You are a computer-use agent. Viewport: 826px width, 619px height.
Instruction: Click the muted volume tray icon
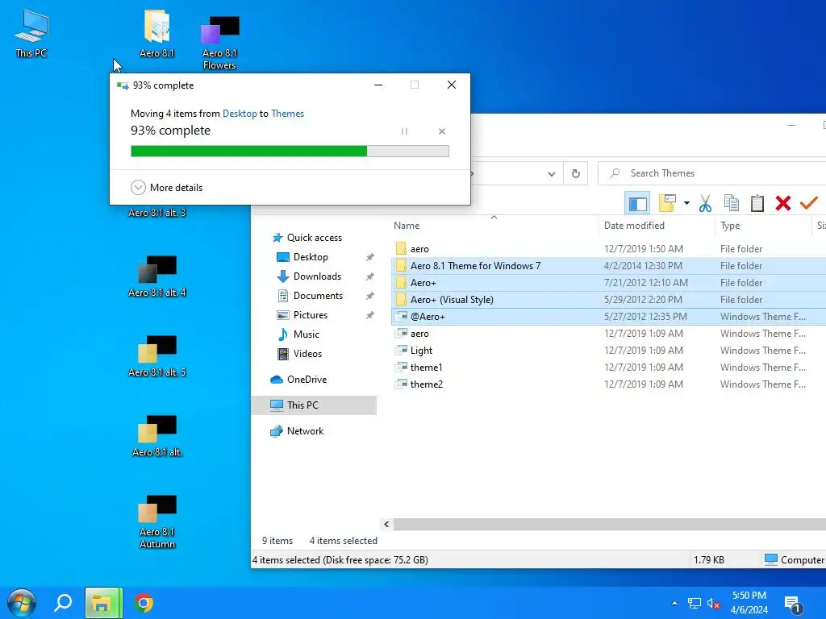pos(713,603)
